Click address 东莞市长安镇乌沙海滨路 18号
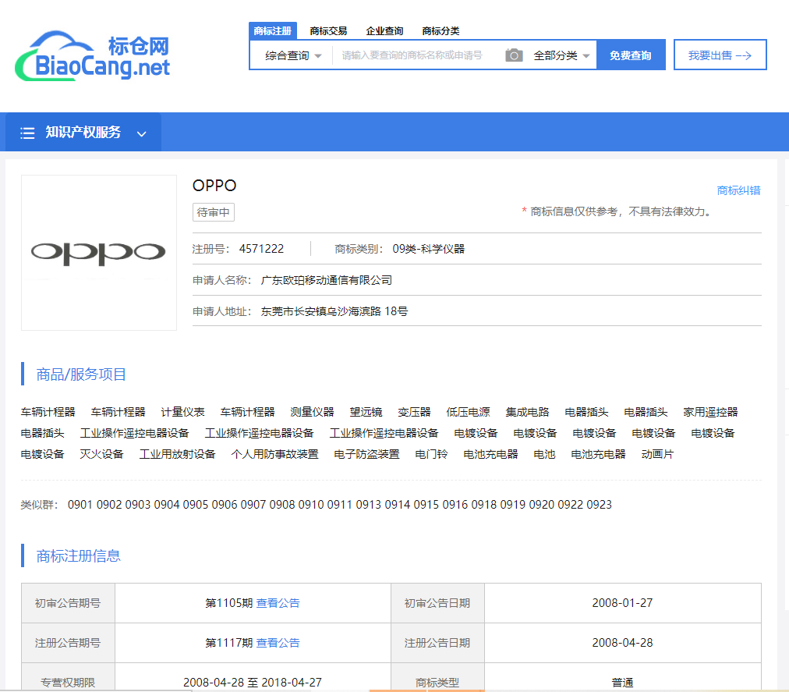This screenshot has height=692, width=789. pos(334,311)
